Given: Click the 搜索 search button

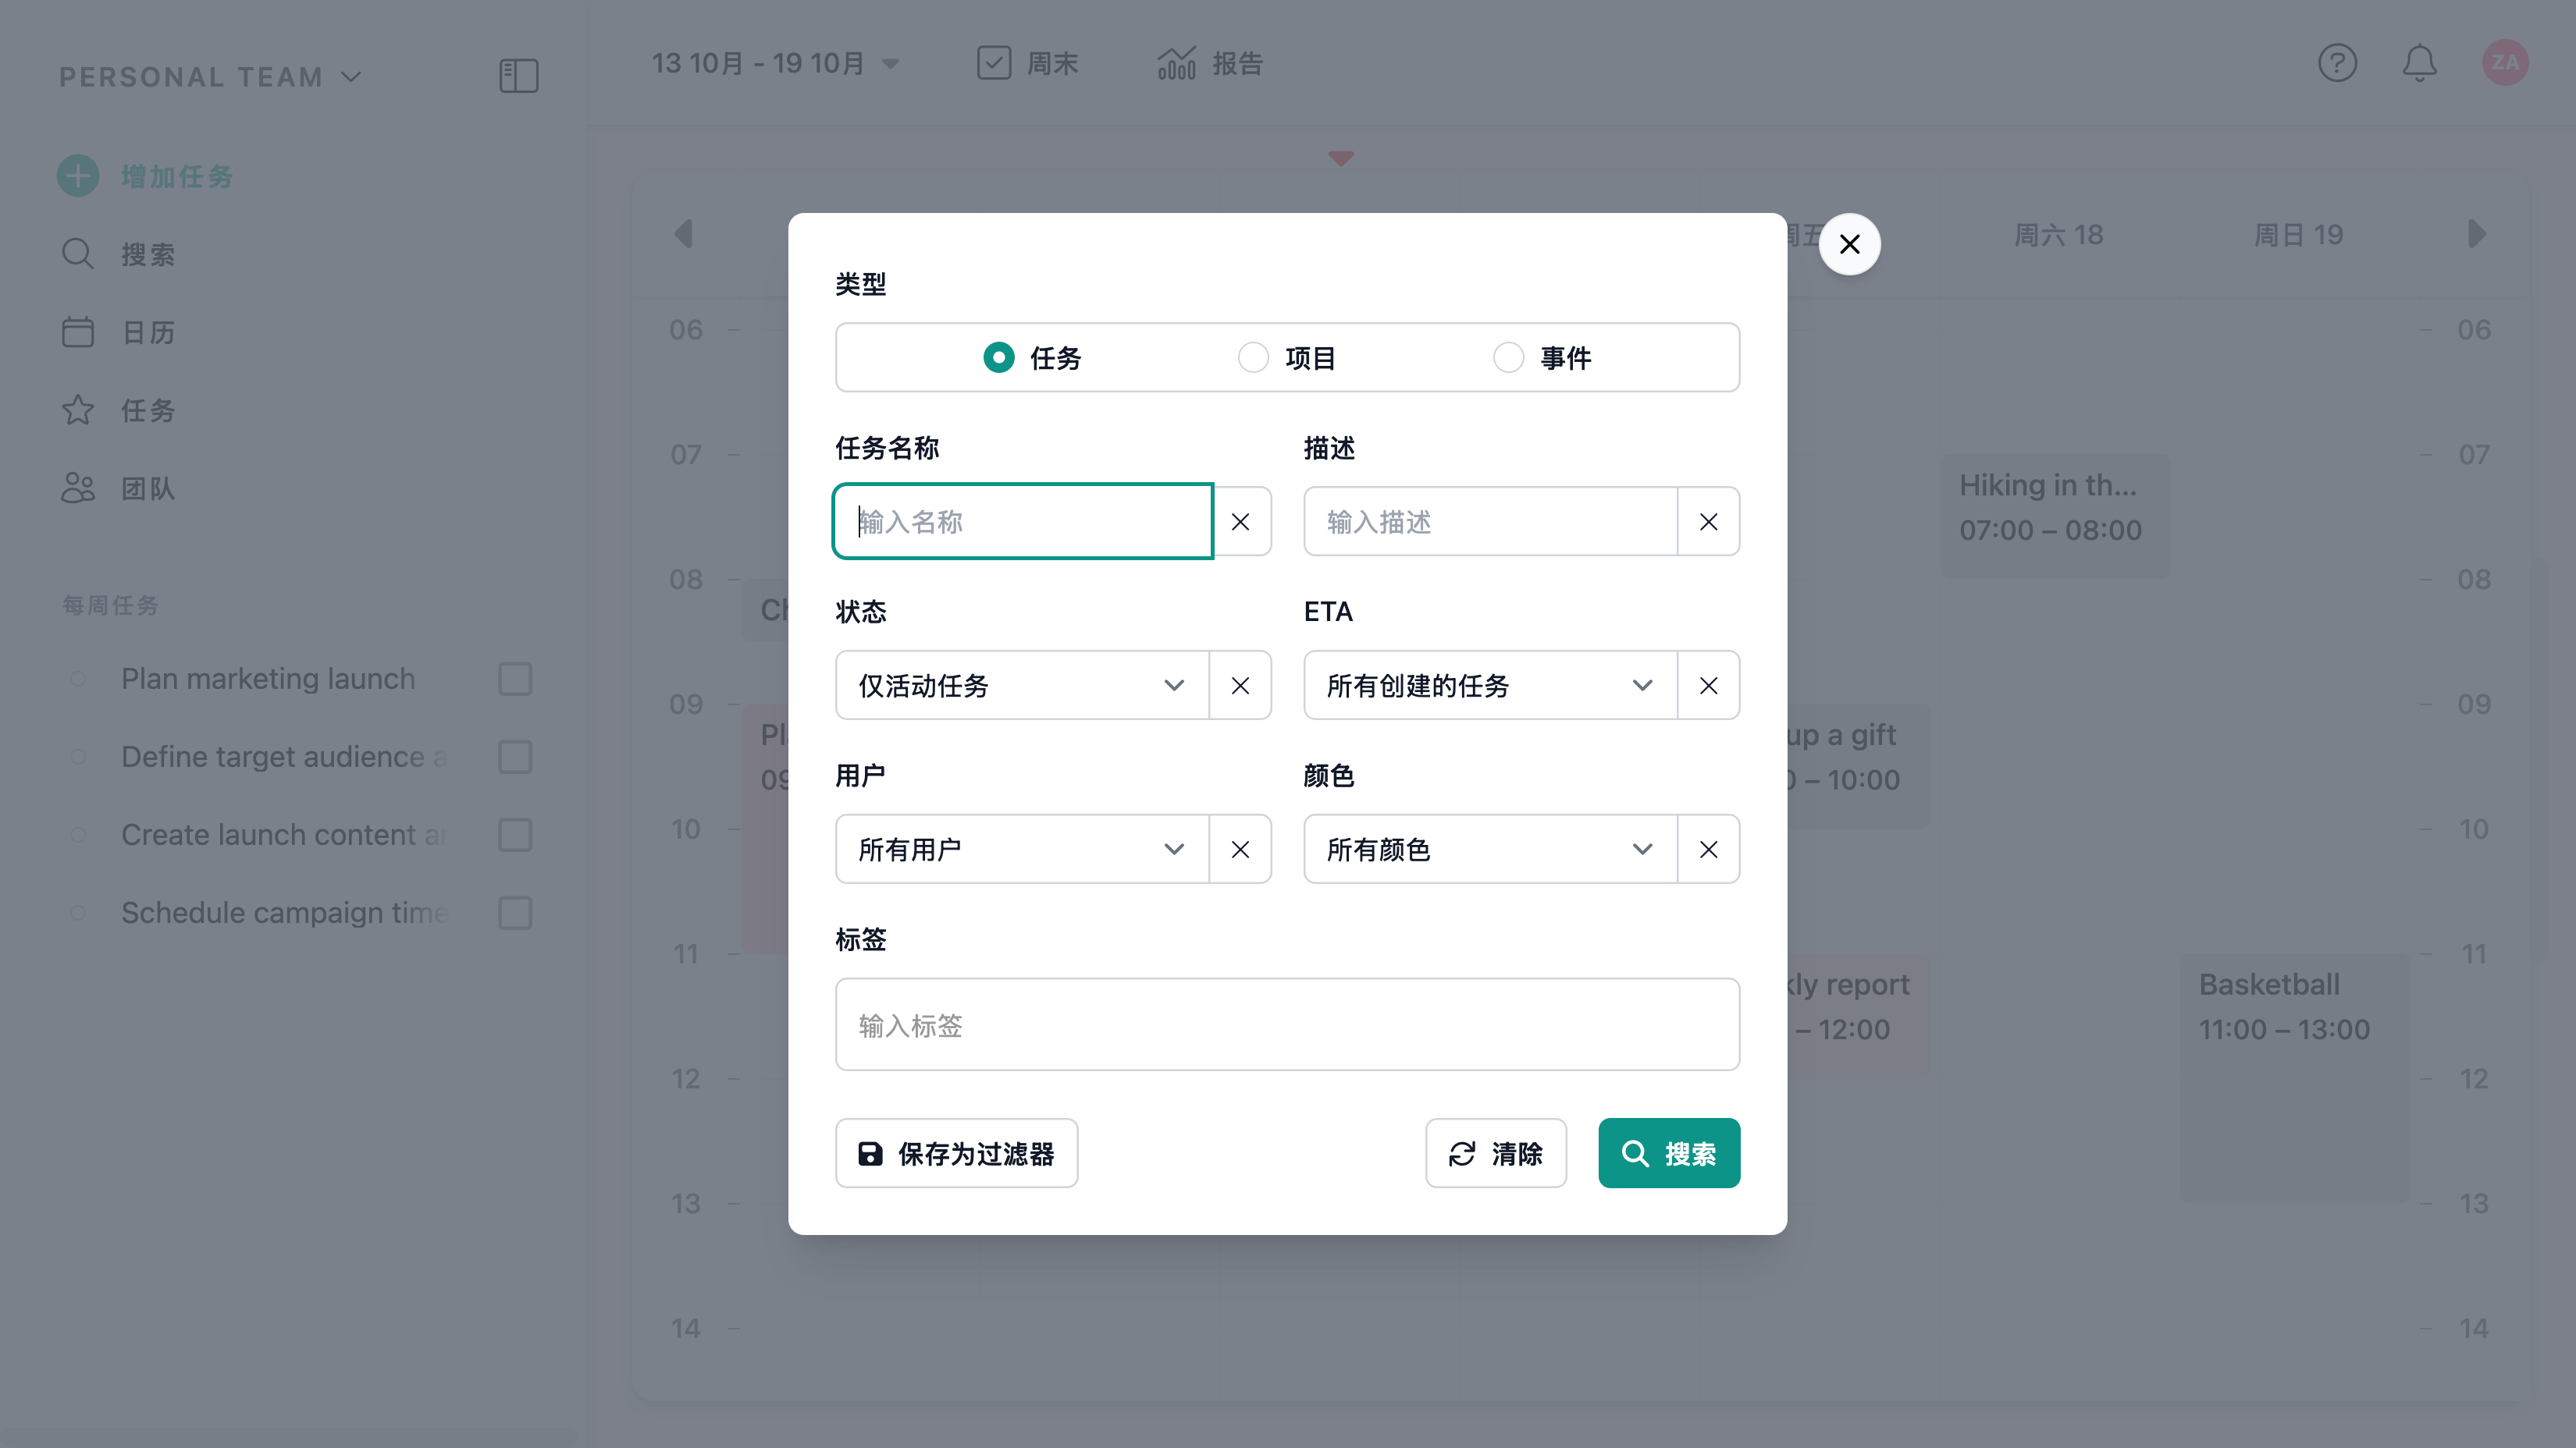Looking at the screenshot, I should [1668, 1153].
